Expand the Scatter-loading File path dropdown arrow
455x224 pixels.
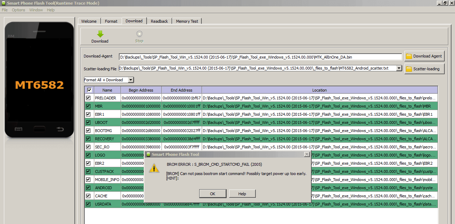pos(399,68)
